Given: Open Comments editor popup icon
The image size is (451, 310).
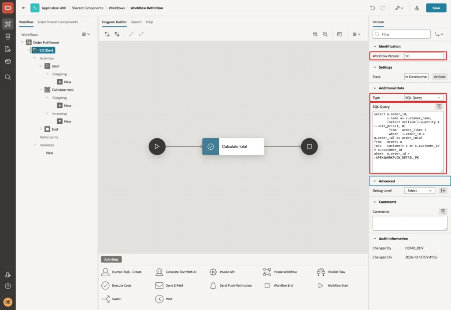Looking at the screenshot, I should click(x=443, y=211).
